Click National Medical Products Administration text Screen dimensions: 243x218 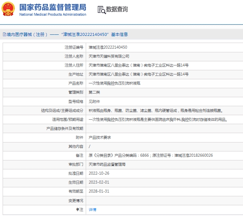pyautogui.click(x=53, y=14)
